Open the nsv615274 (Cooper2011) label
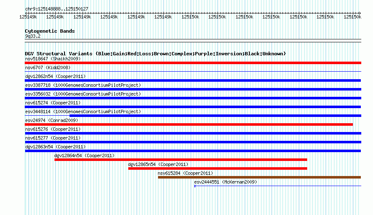Screen dimensions: 373x215 tap(53, 103)
